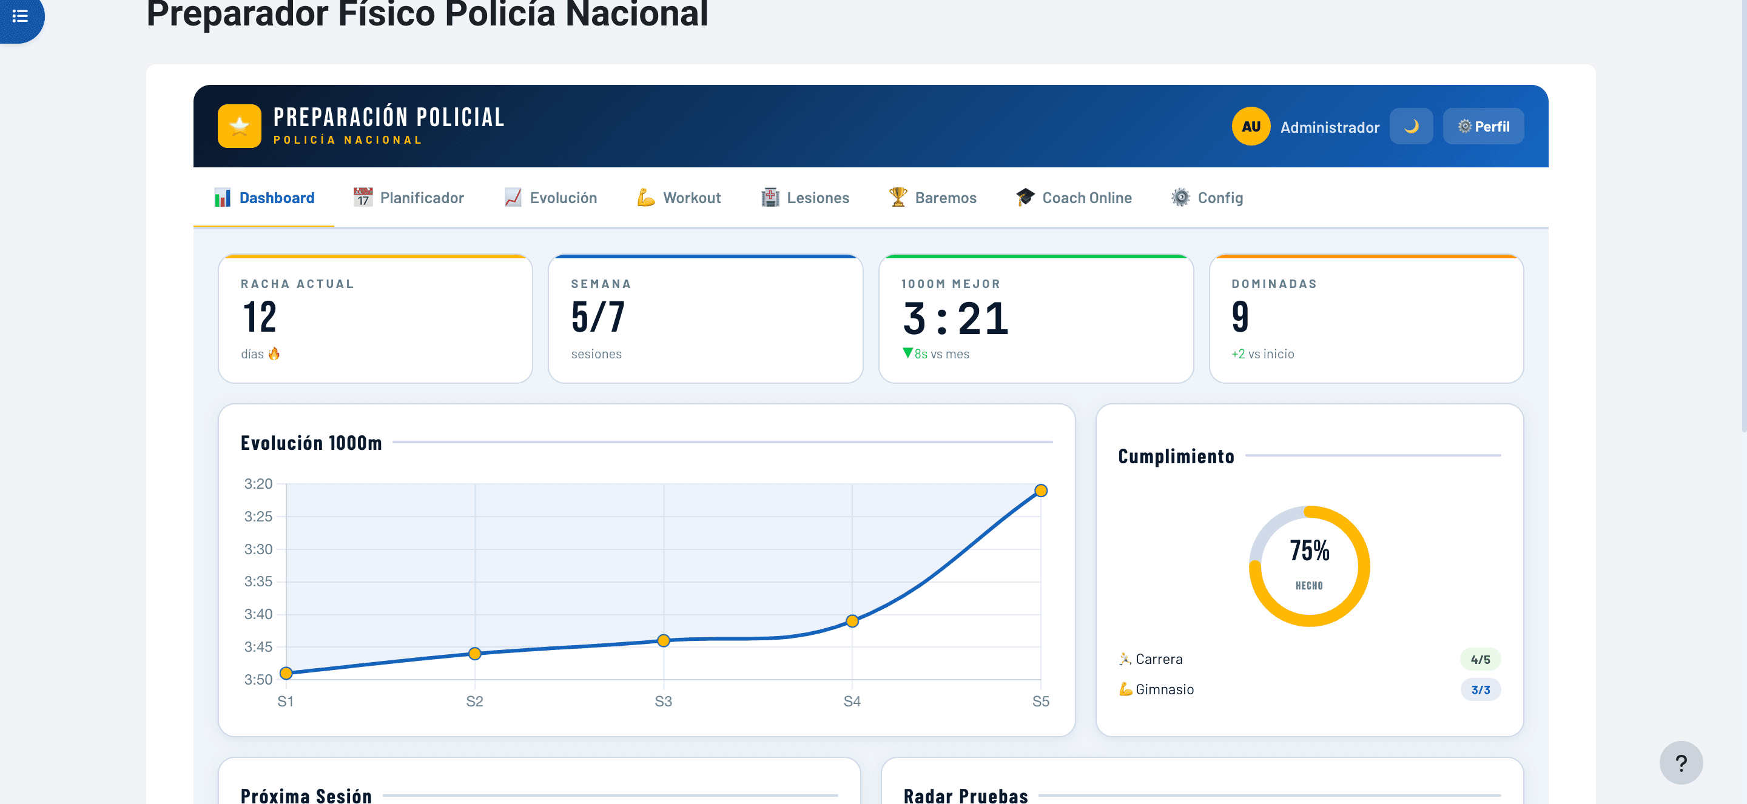This screenshot has width=1747, height=804.
Task: Click the AU user avatar
Action: click(1251, 126)
